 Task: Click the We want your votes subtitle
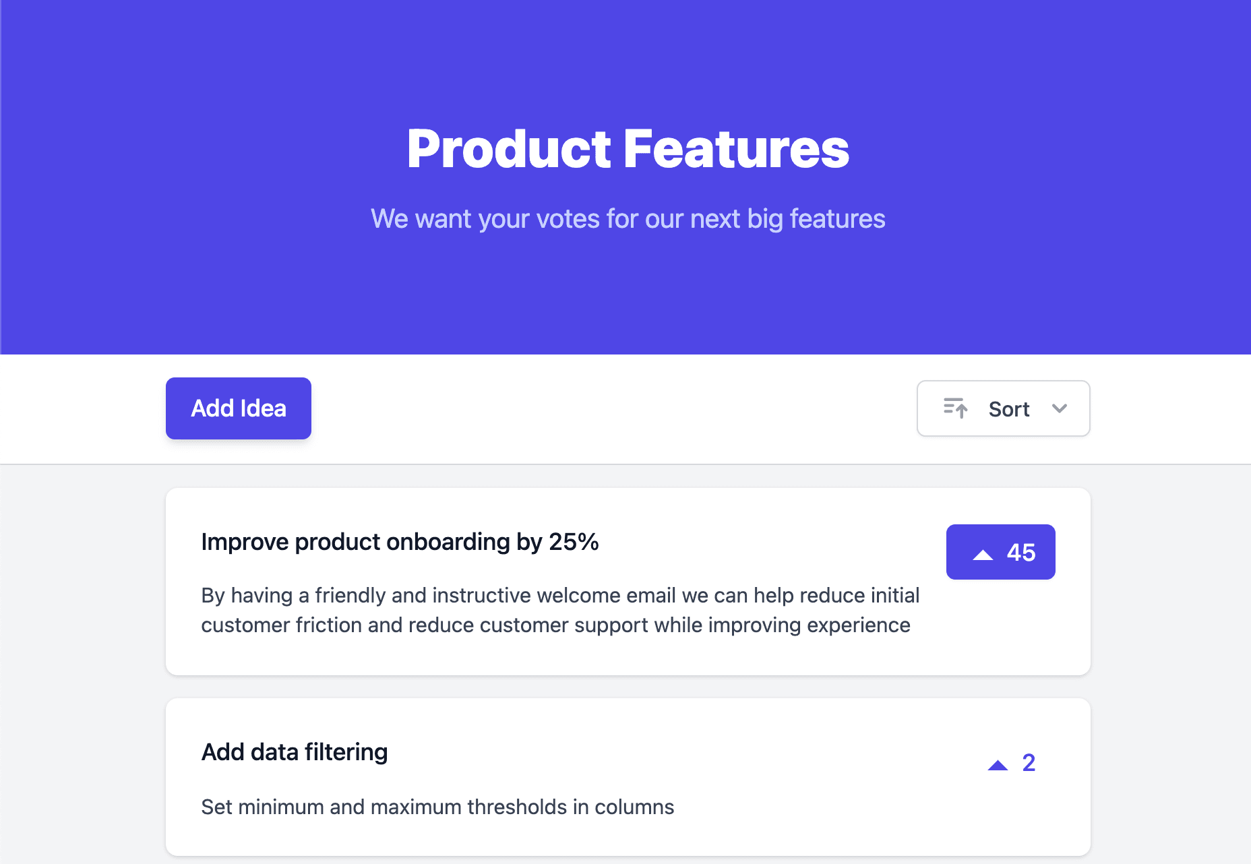[x=628, y=219]
